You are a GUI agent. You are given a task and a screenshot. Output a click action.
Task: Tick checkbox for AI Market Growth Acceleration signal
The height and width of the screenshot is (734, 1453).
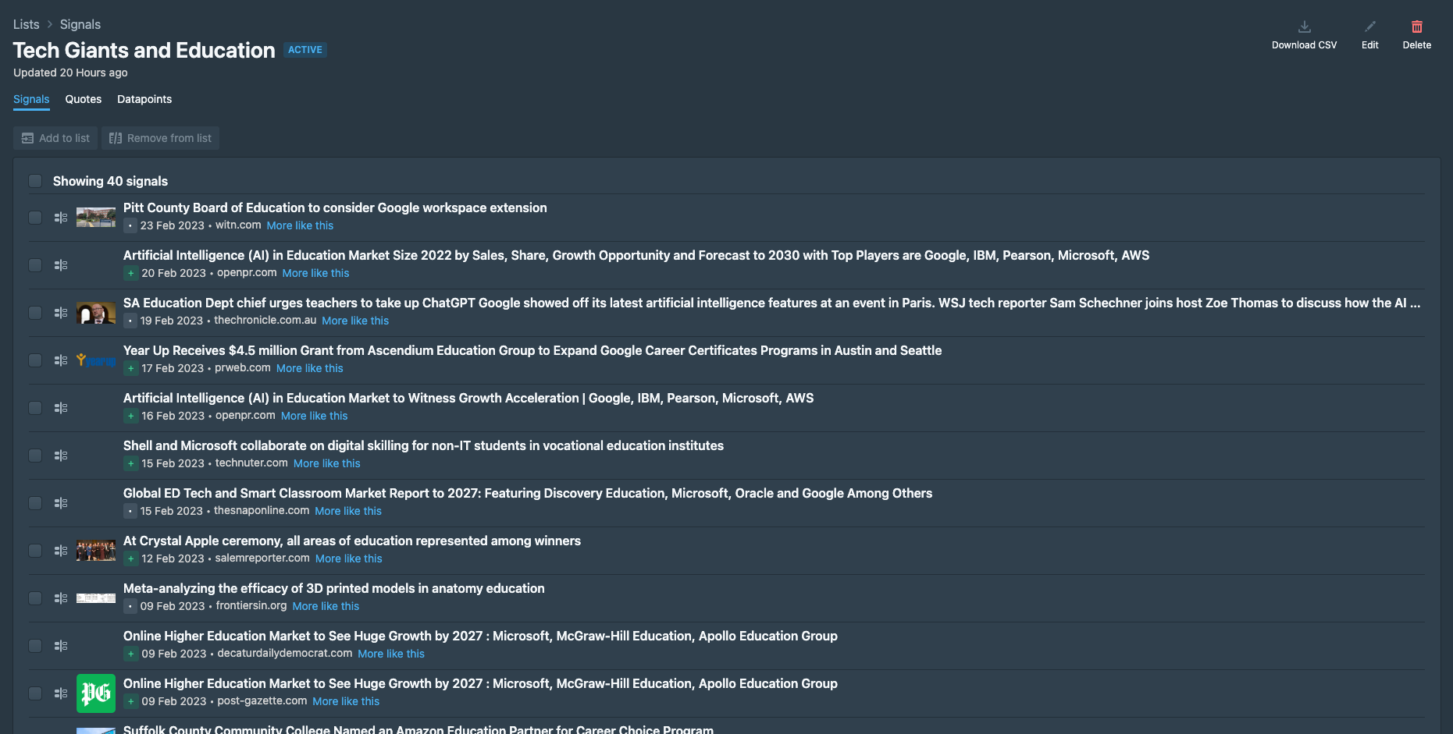(x=35, y=408)
